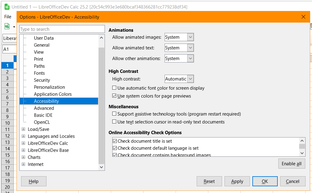The image size is (312, 193).
Task: Expand the Languages and Locales node
Action: pyautogui.click(x=24, y=136)
